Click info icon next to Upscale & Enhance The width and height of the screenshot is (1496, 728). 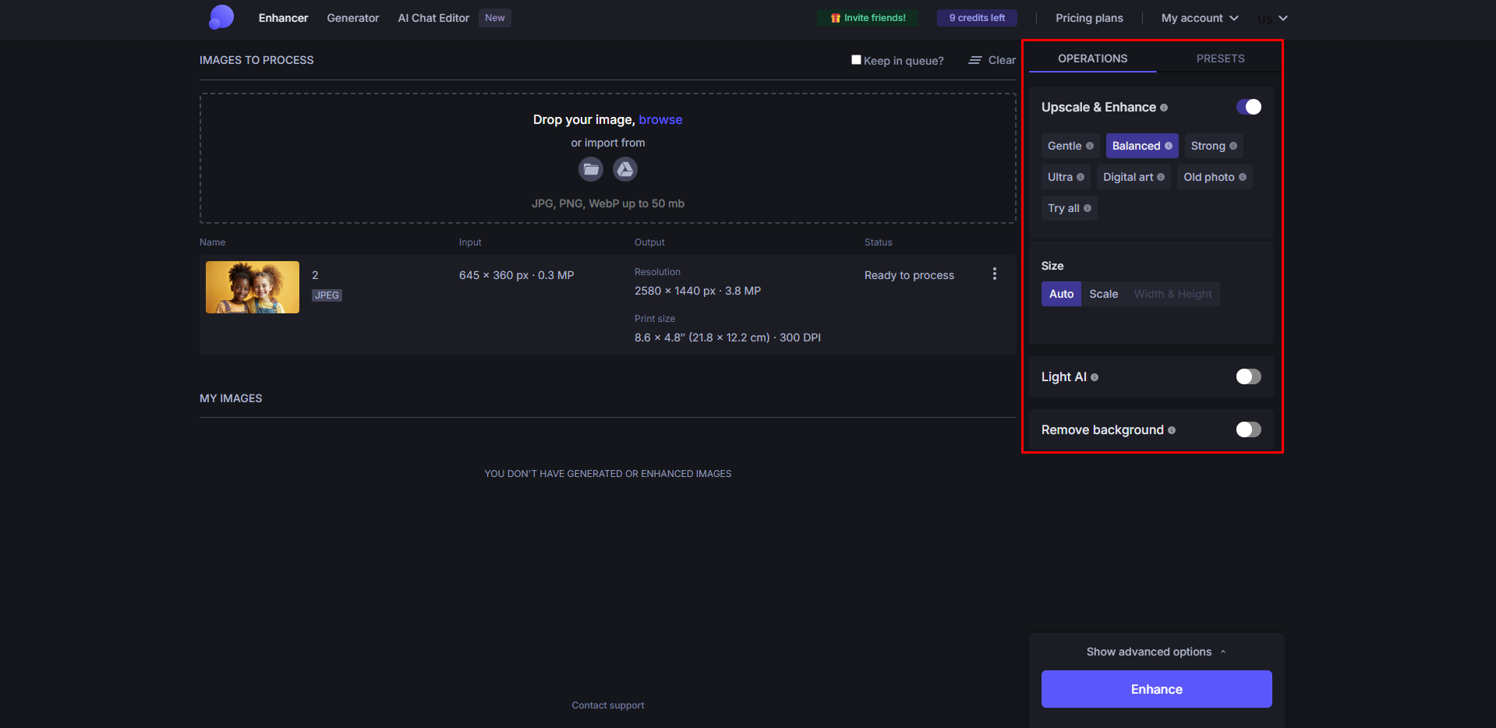pos(1164,108)
